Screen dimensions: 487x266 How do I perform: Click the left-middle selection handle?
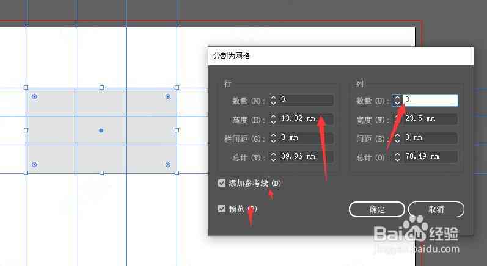click(26, 130)
